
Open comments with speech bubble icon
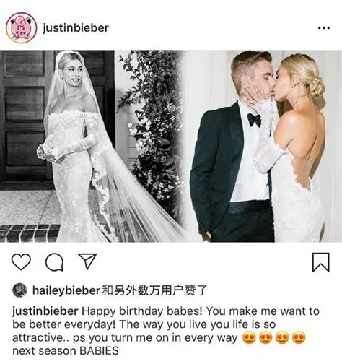[x=55, y=262]
